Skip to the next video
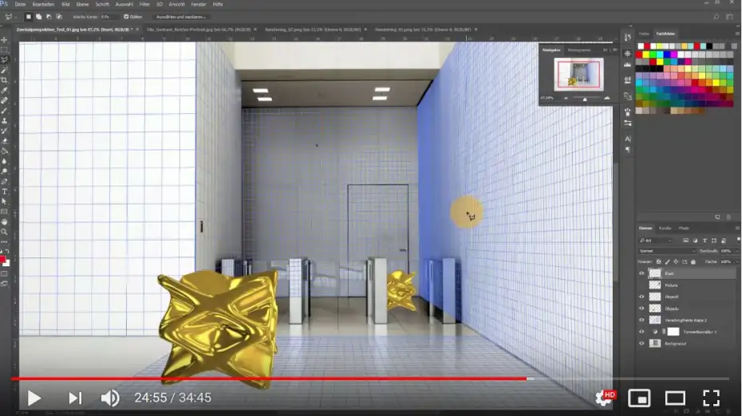The image size is (742, 416). tap(75, 398)
